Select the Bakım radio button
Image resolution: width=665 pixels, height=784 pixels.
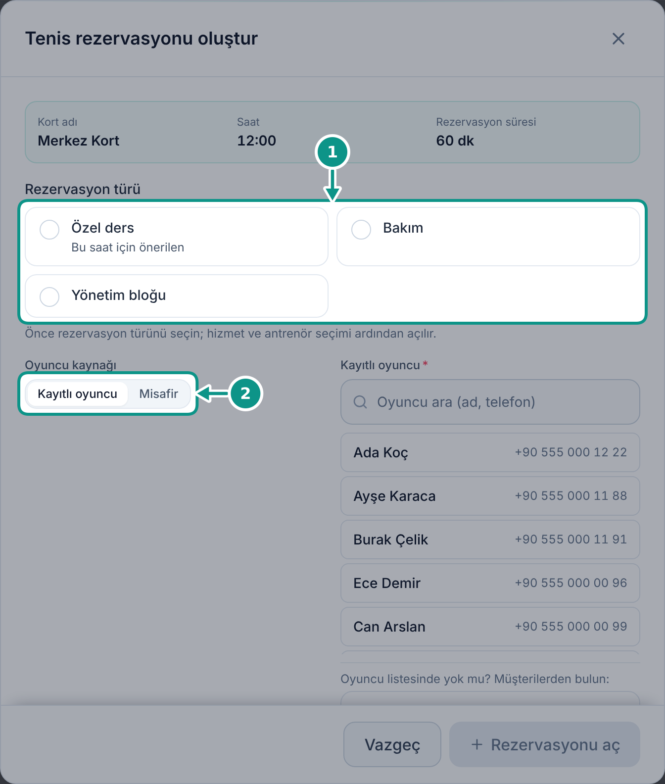point(361,230)
